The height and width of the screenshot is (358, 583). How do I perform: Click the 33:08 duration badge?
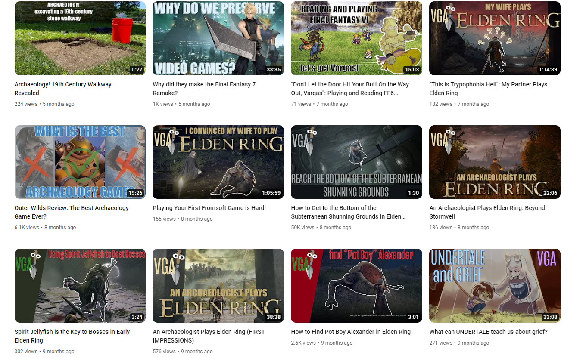pos(550,317)
